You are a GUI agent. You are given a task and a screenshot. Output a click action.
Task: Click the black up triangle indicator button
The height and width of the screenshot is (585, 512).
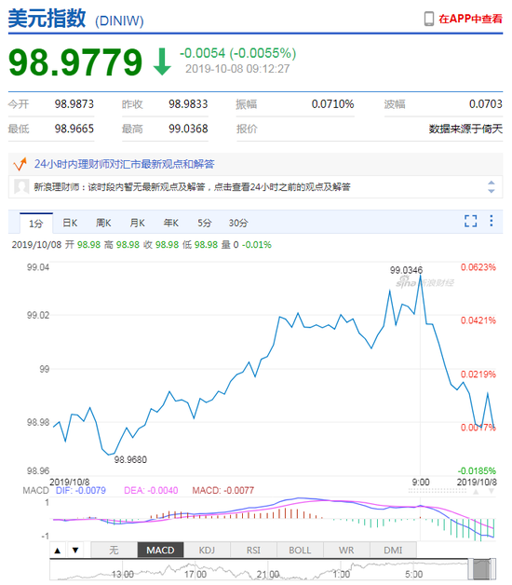[x=58, y=551]
